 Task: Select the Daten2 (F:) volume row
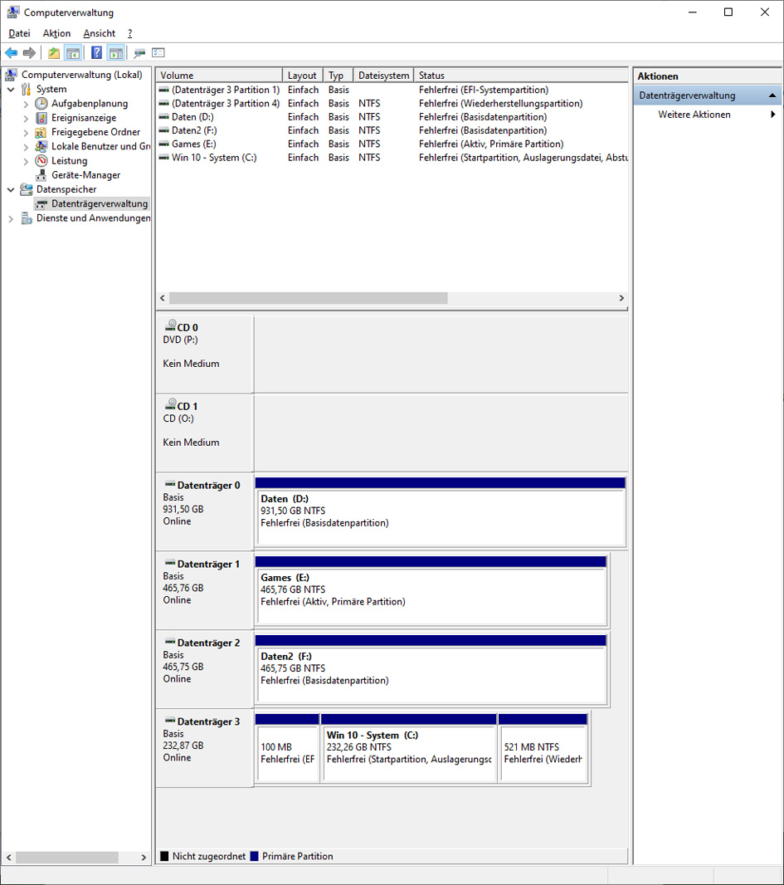392,130
